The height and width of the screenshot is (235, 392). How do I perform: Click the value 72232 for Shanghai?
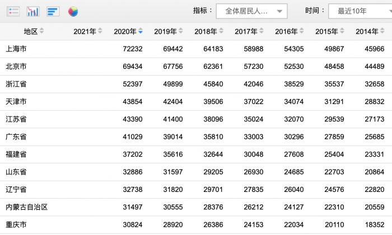(133, 49)
